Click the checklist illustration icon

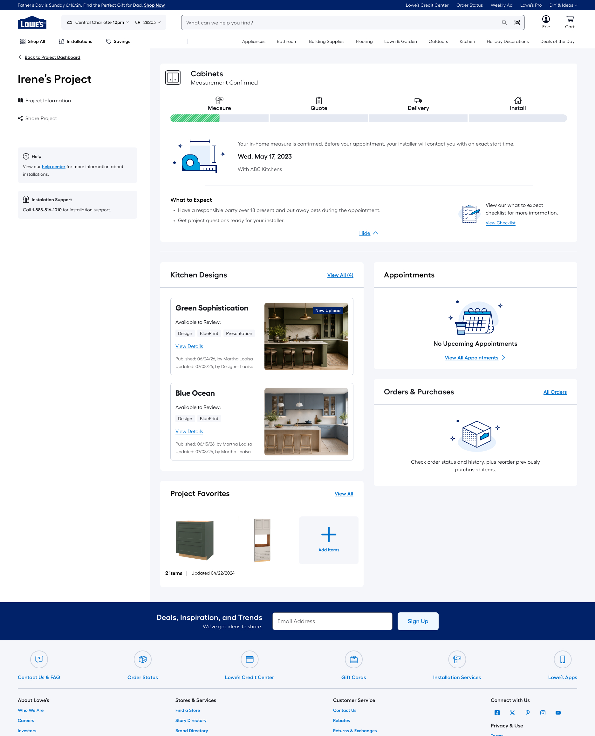click(469, 214)
